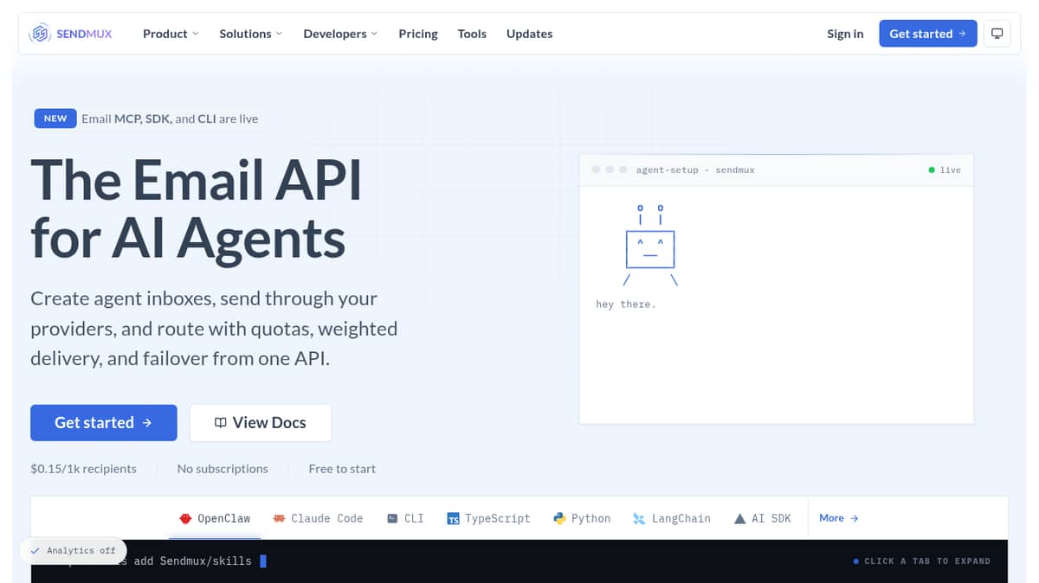This screenshot has height=583, width=1039.
Task: Click the 'No subscriptions' text
Action: pos(223,469)
